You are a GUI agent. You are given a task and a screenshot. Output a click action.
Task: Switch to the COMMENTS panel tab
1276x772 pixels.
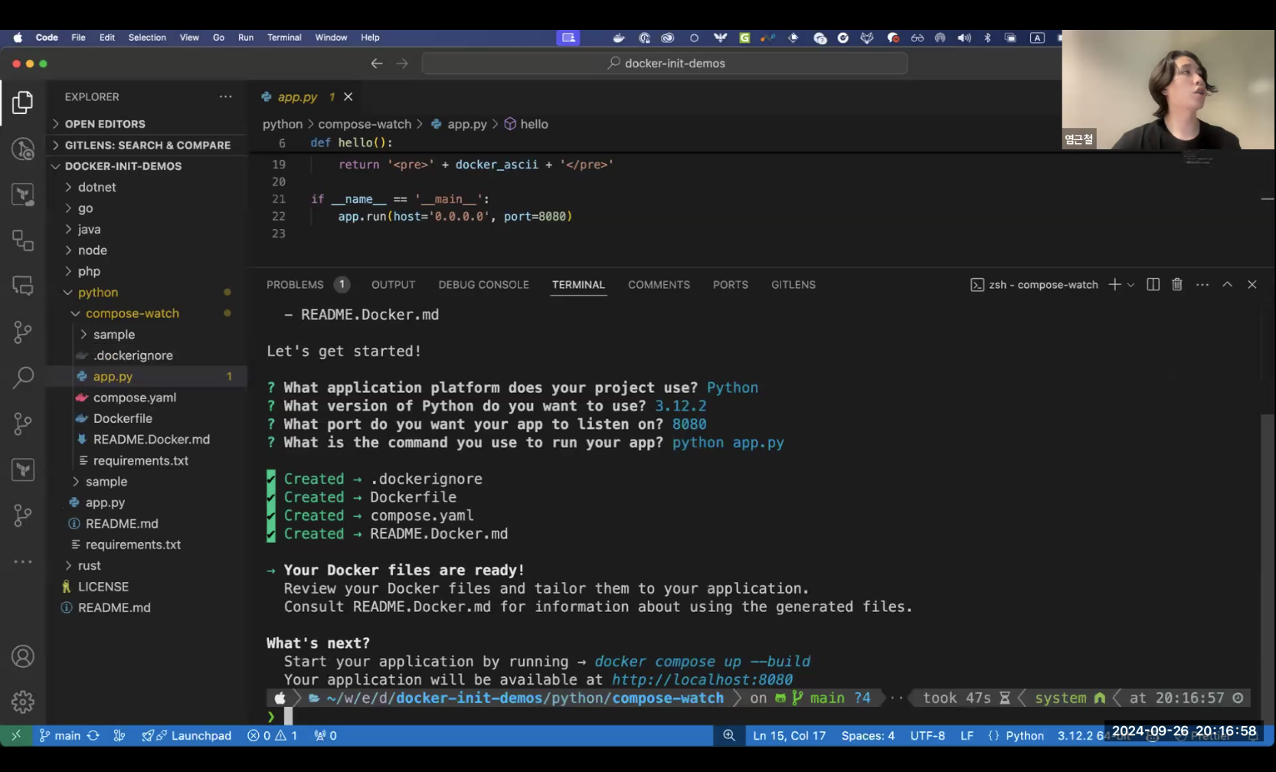point(659,284)
